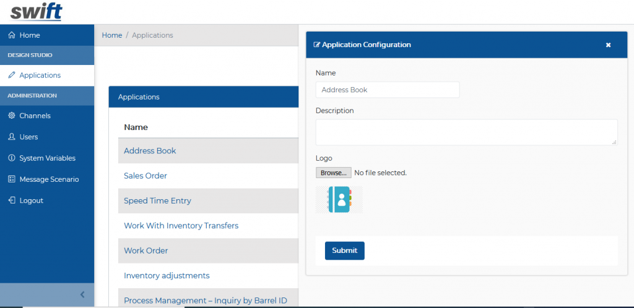Open the Sales Order application
Screen dimensions: 634x308
pyautogui.click(x=145, y=176)
